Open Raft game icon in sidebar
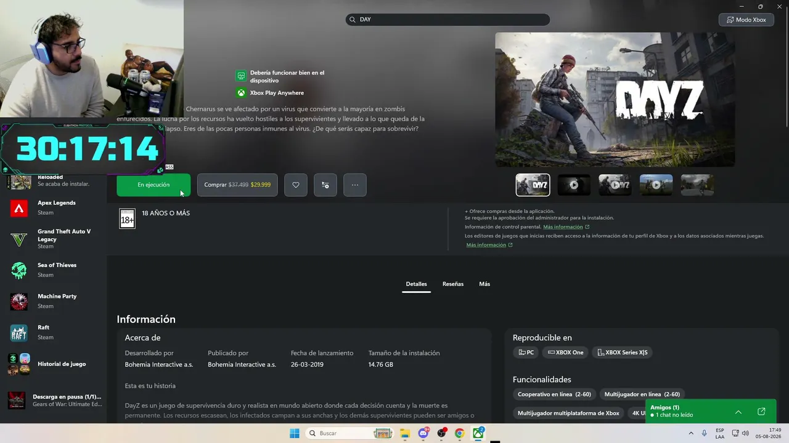 tap(19, 333)
